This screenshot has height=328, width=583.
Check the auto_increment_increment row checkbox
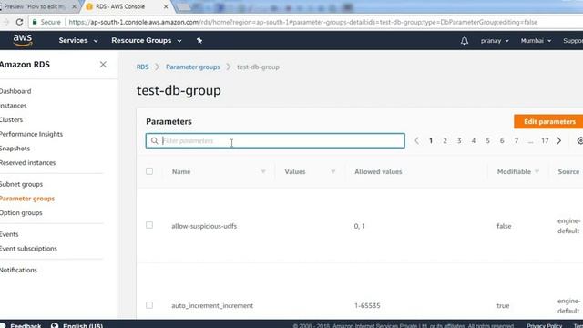[x=149, y=305]
